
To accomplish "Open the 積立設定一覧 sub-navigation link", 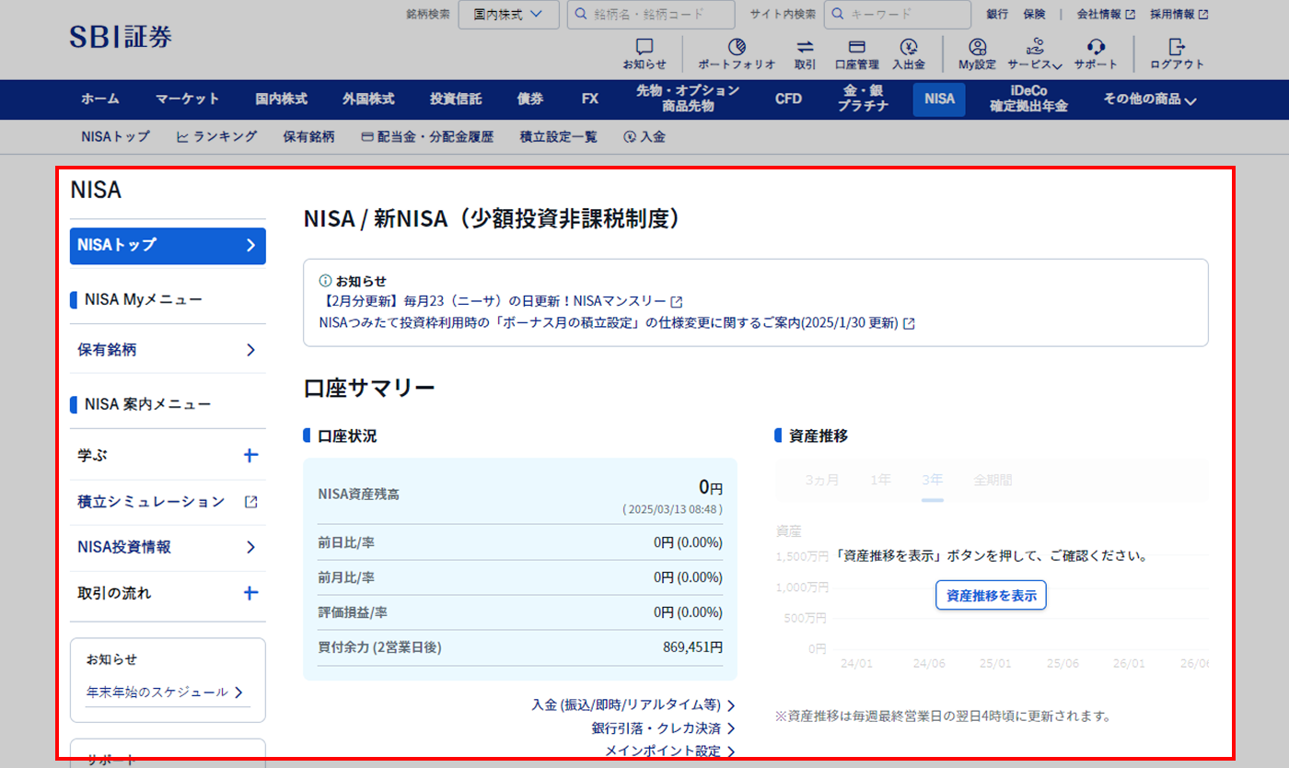I will coord(558,137).
